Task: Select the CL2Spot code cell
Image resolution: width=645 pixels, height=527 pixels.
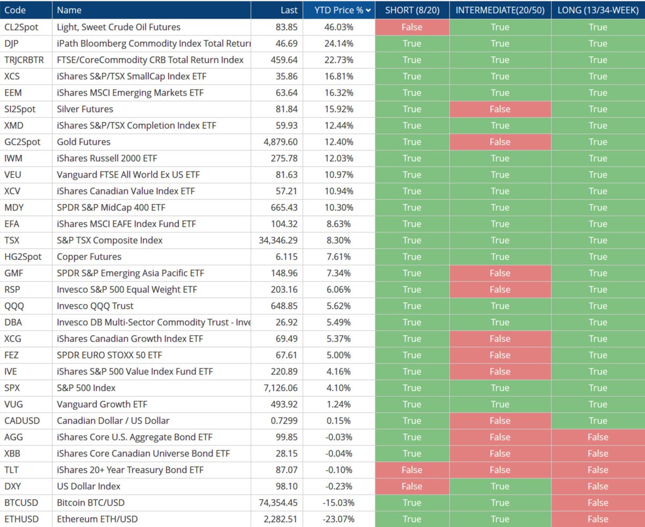Action: click(x=26, y=27)
